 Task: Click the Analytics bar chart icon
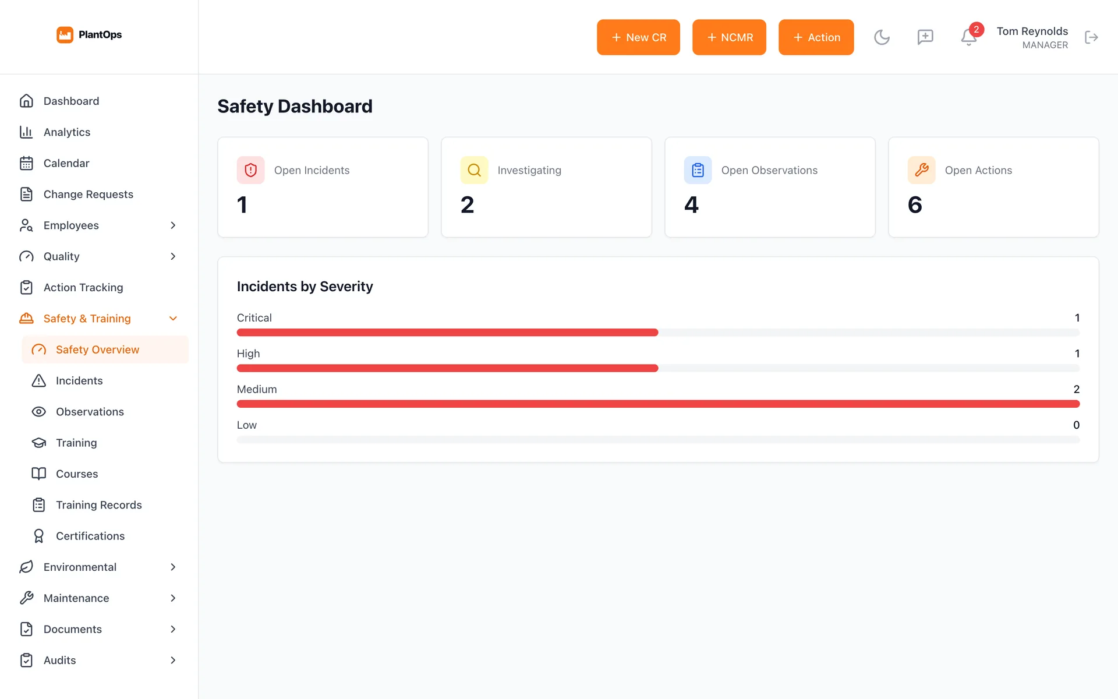[x=26, y=132]
